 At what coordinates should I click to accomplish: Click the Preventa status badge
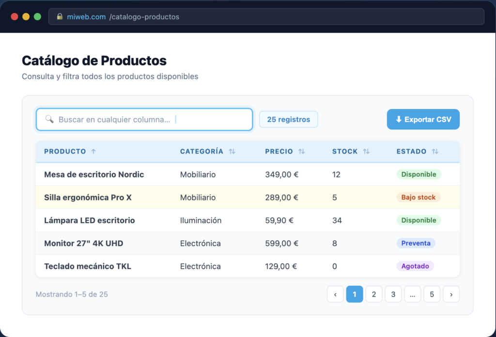(x=416, y=243)
